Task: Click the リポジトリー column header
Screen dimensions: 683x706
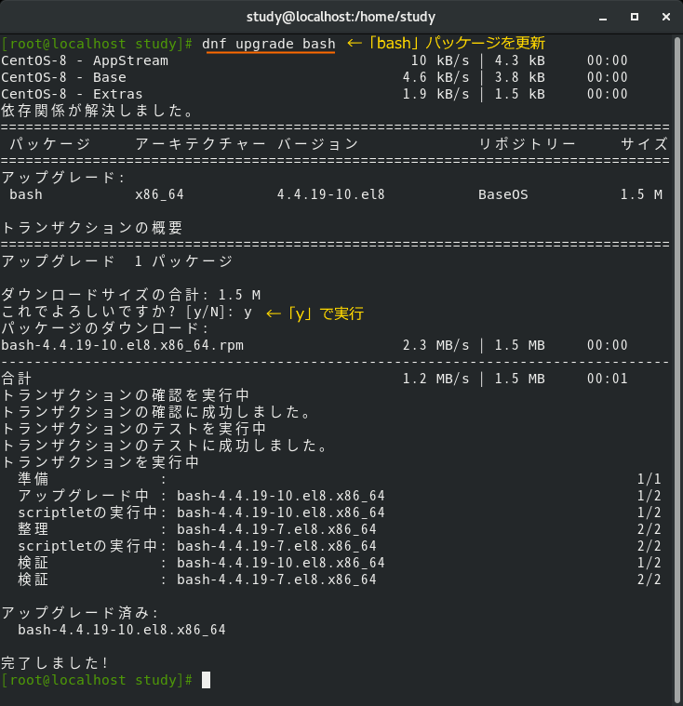Action: (x=527, y=144)
